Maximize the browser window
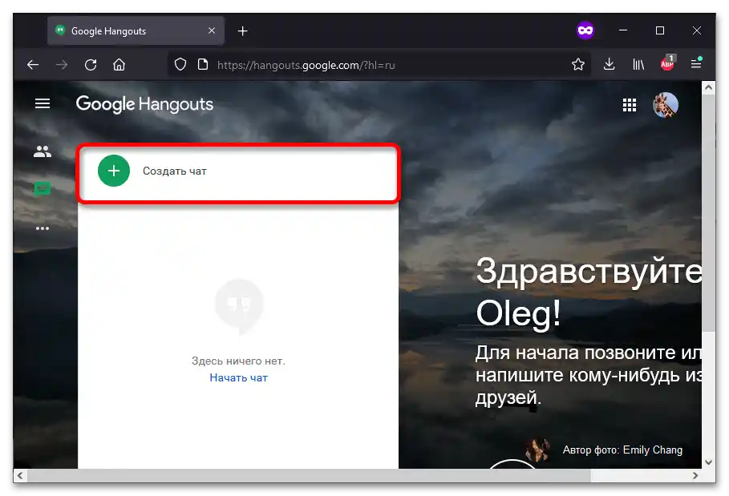This screenshot has height=496, width=729. pyautogui.click(x=660, y=30)
